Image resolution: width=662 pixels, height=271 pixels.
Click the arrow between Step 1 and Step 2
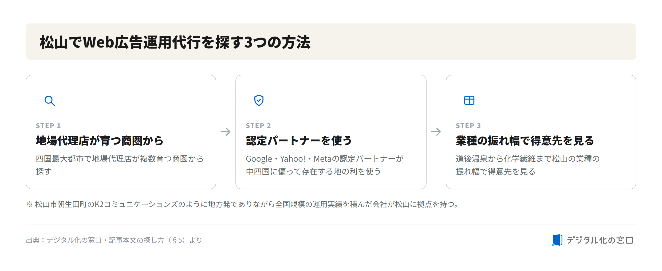[x=226, y=132]
